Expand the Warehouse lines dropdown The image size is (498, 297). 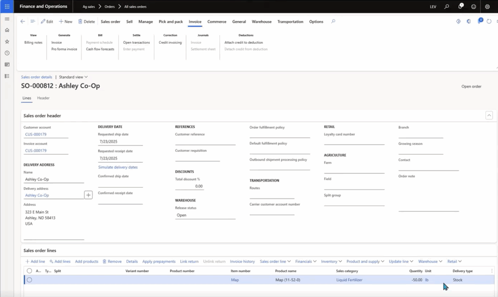[430, 262]
